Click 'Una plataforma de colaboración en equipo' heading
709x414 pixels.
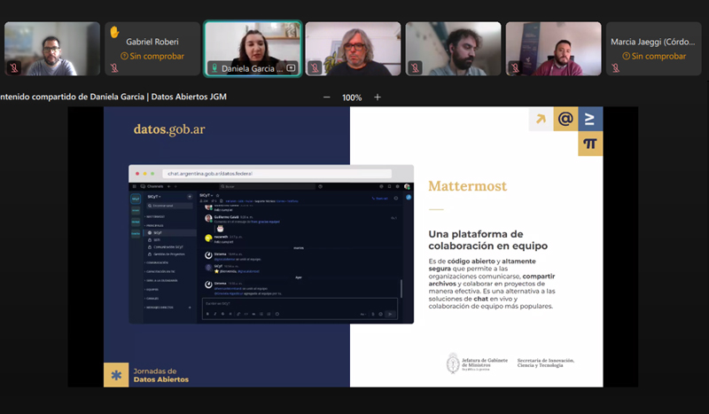click(x=488, y=240)
